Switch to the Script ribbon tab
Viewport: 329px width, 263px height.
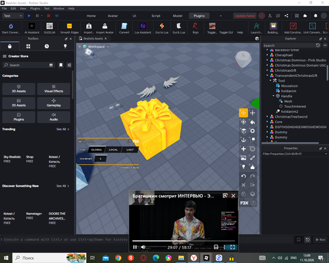point(156,16)
